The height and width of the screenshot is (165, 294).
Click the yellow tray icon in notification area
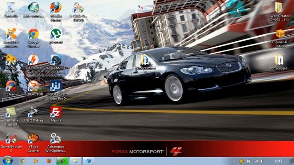[241, 161]
